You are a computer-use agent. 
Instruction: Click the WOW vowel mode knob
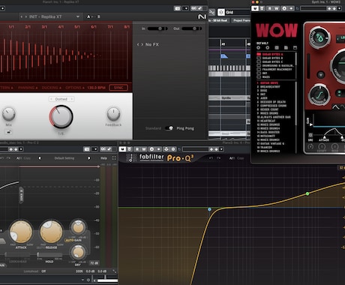(x=319, y=37)
